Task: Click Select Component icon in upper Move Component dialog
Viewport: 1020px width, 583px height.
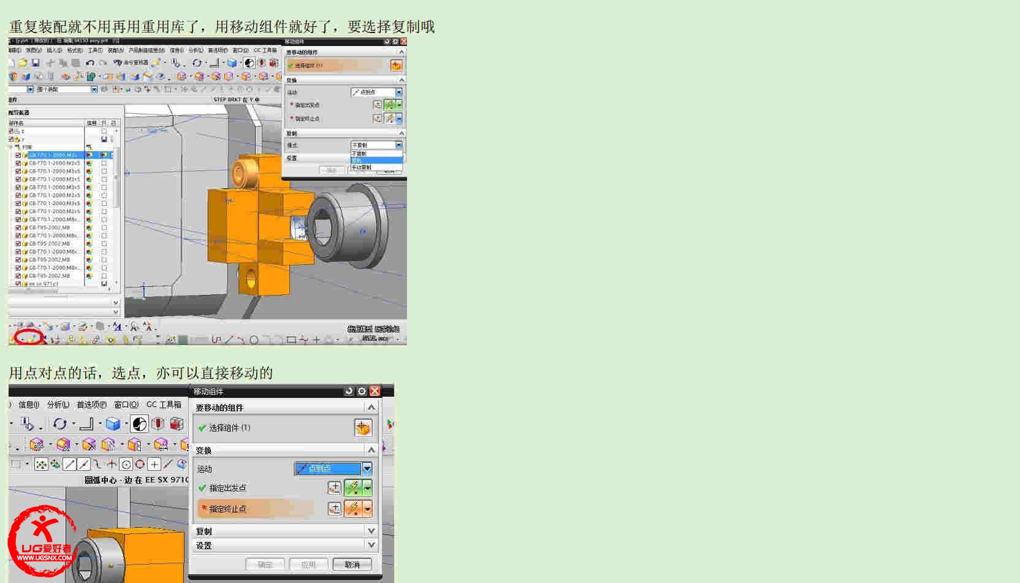Action: (396, 65)
